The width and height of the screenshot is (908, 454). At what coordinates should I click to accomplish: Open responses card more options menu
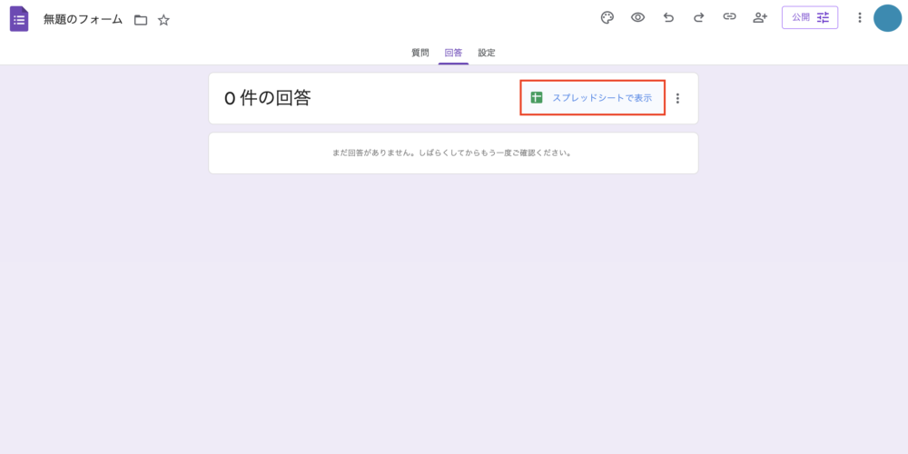[x=678, y=98]
